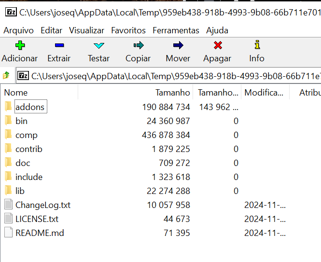Sort by the Tamanho column header

[x=172, y=93]
